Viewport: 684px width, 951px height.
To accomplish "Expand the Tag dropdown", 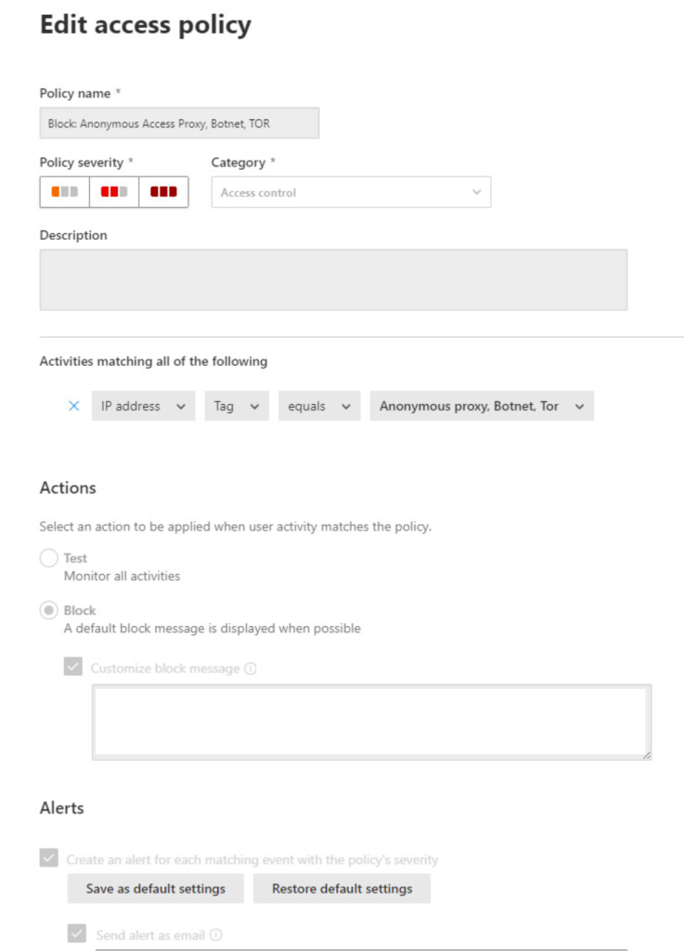I will click(x=237, y=406).
